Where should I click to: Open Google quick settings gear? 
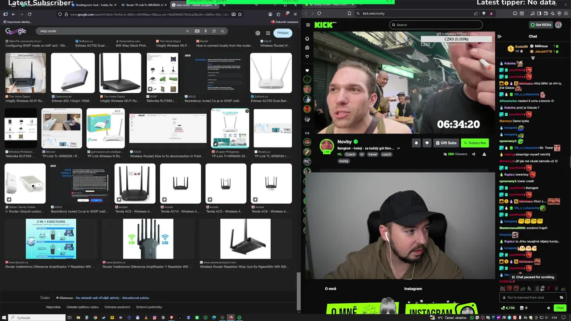pyautogui.click(x=258, y=33)
